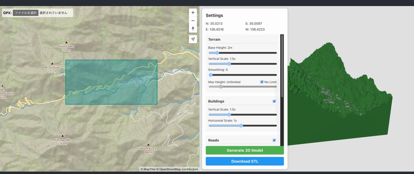
Task: Reset map bearing with compass icon
Action: 193,29
